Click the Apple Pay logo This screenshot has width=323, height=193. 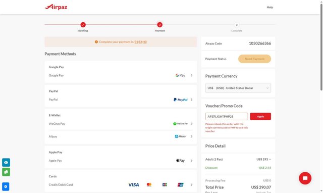[x=180, y=161]
